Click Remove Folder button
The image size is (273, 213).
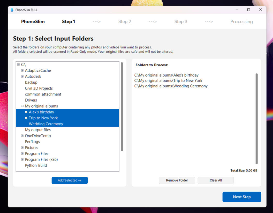177,180
